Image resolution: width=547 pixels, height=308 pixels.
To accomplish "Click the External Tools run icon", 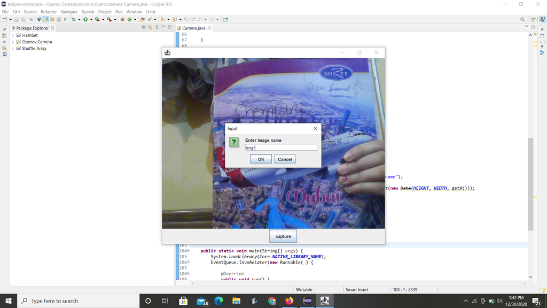I will [110, 20].
